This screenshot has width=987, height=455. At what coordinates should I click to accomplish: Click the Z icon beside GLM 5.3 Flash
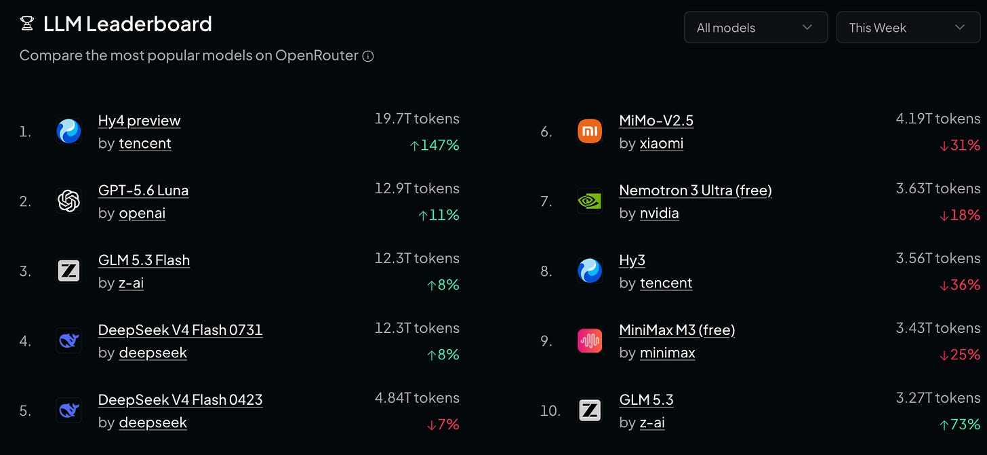point(68,271)
